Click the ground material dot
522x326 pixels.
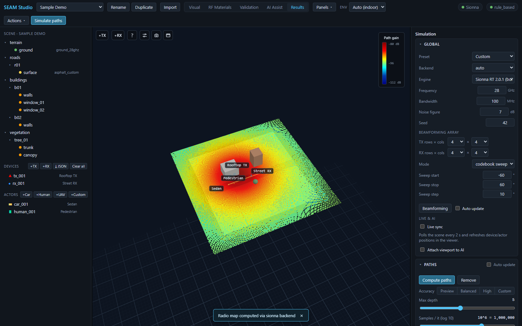coord(16,50)
